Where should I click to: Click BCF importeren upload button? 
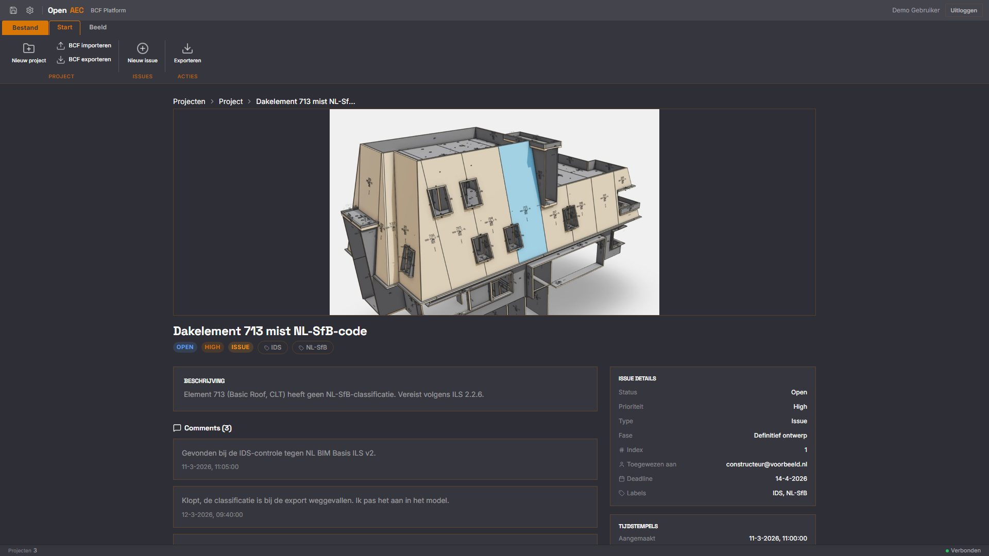point(84,45)
